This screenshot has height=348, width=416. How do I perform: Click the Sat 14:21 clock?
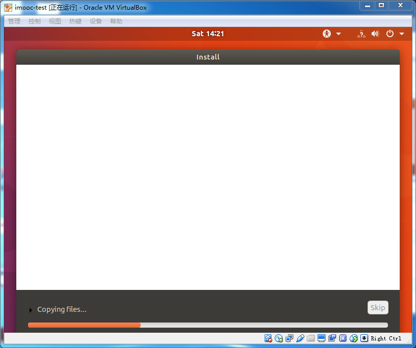coord(207,34)
